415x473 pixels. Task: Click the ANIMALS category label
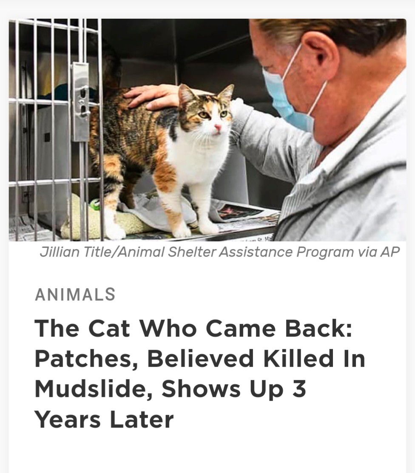pyautogui.click(x=75, y=295)
